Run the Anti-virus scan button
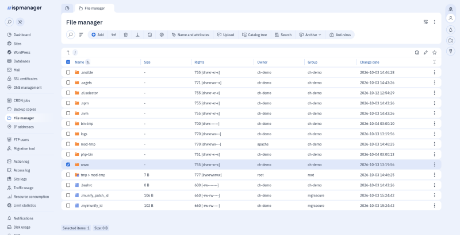This screenshot has width=460, height=235. (x=340, y=35)
